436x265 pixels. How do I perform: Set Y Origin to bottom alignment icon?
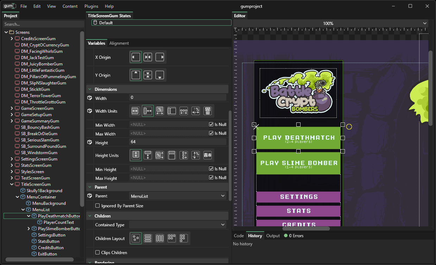click(x=160, y=75)
